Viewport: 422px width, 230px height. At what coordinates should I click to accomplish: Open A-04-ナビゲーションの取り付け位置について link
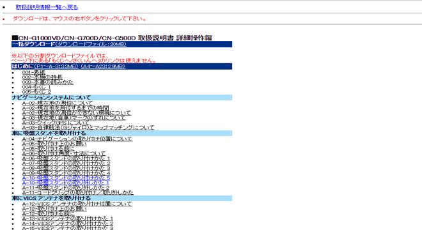click(77, 139)
